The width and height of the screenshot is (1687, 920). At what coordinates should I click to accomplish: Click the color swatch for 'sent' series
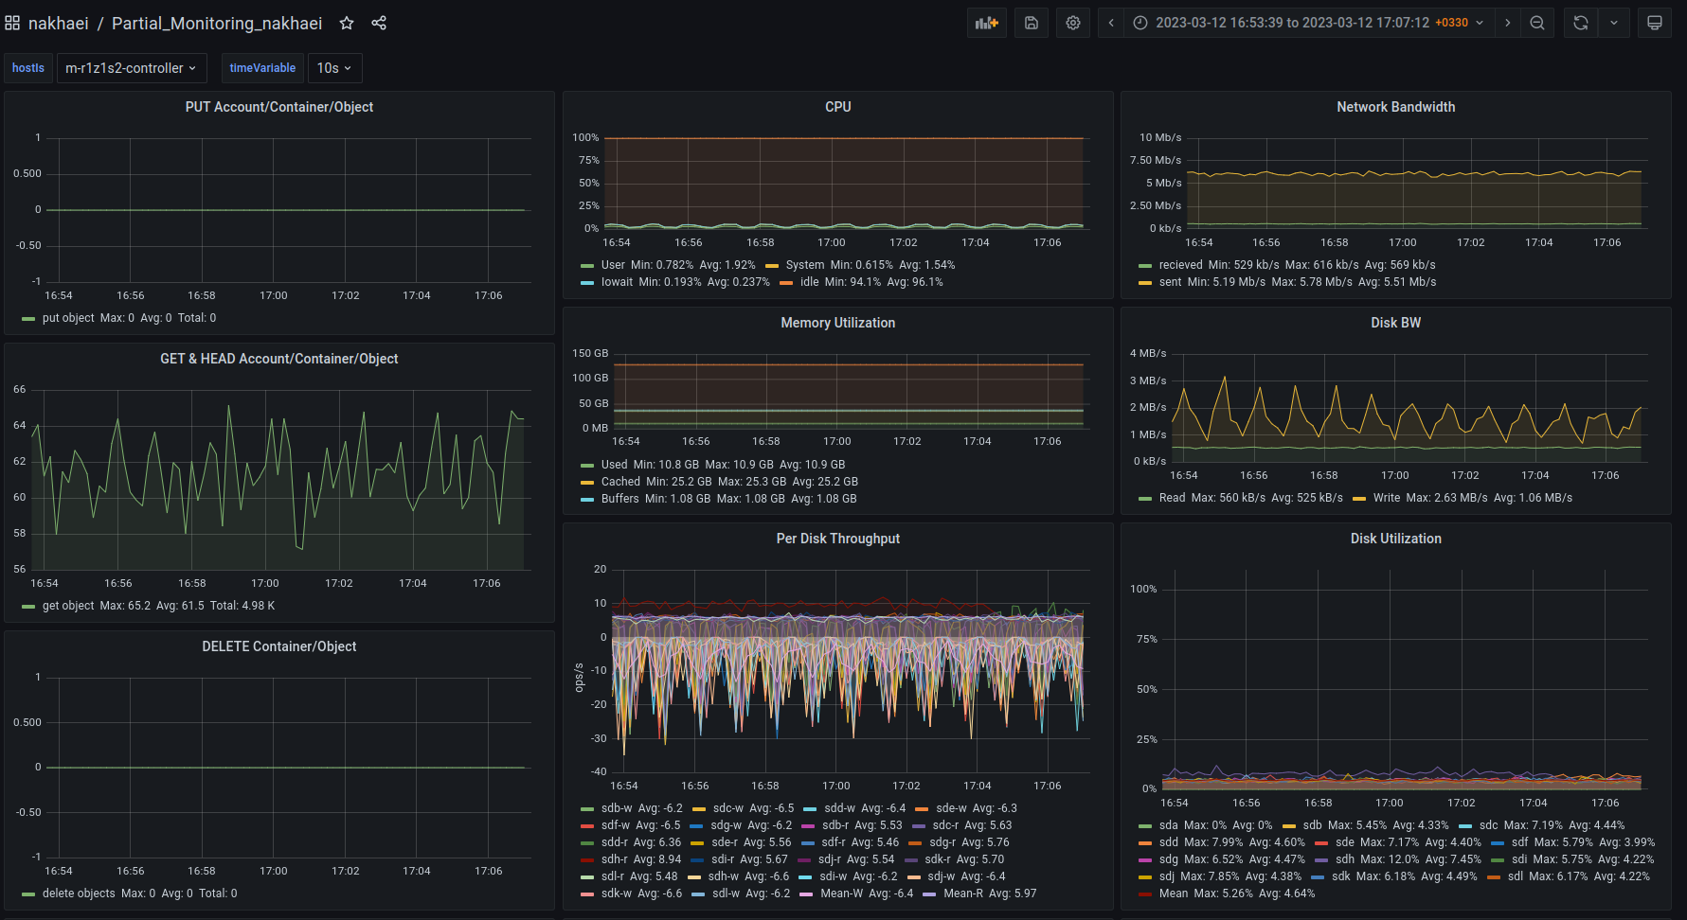[1145, 283]
